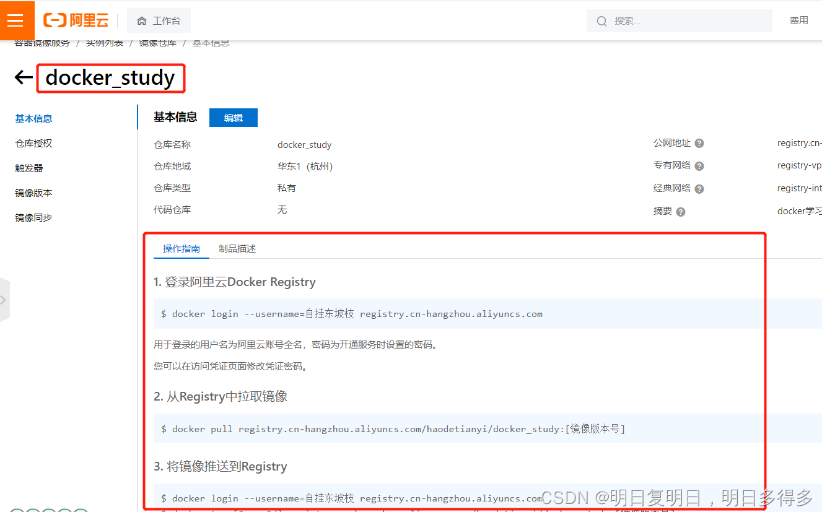Click 实例列表 breadcrumb link
This screenshot has height=512, width=822.
(105, 43)
